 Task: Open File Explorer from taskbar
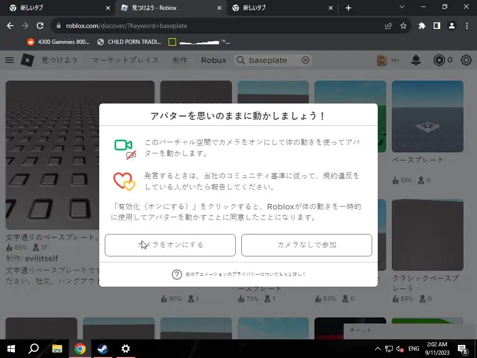pos(57,349)
